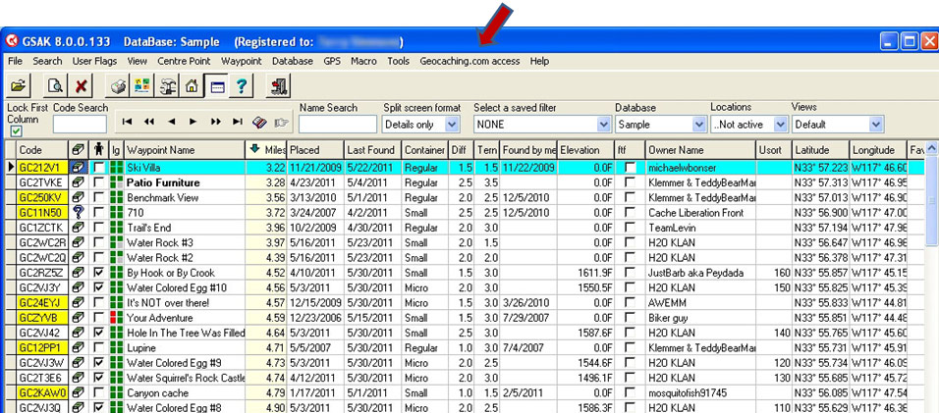Sort by the Owner Name column header
The width and height of the screenshot is (939, 413).
click(700, 149)
